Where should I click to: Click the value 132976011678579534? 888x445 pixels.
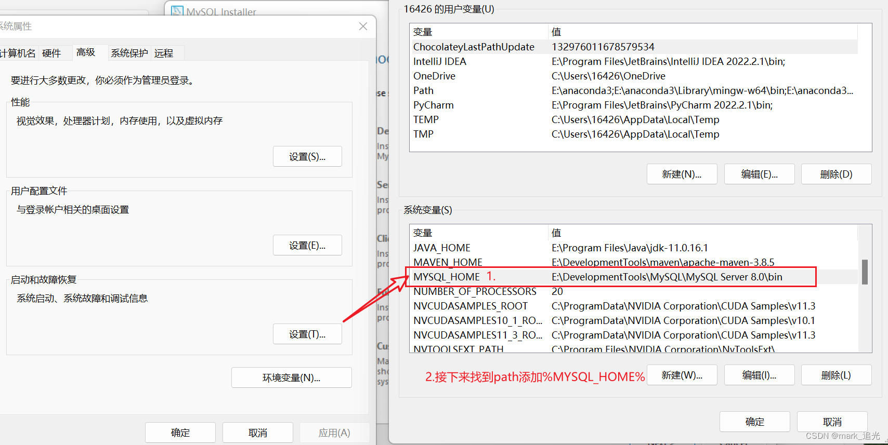pyautogui.click(x=603, y=47)
